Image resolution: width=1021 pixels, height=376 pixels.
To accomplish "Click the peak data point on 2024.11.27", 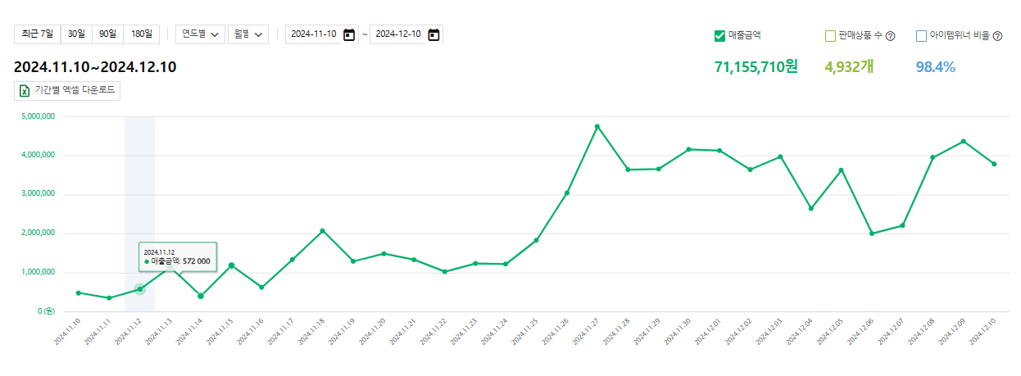I will click(x=597, y=126).
